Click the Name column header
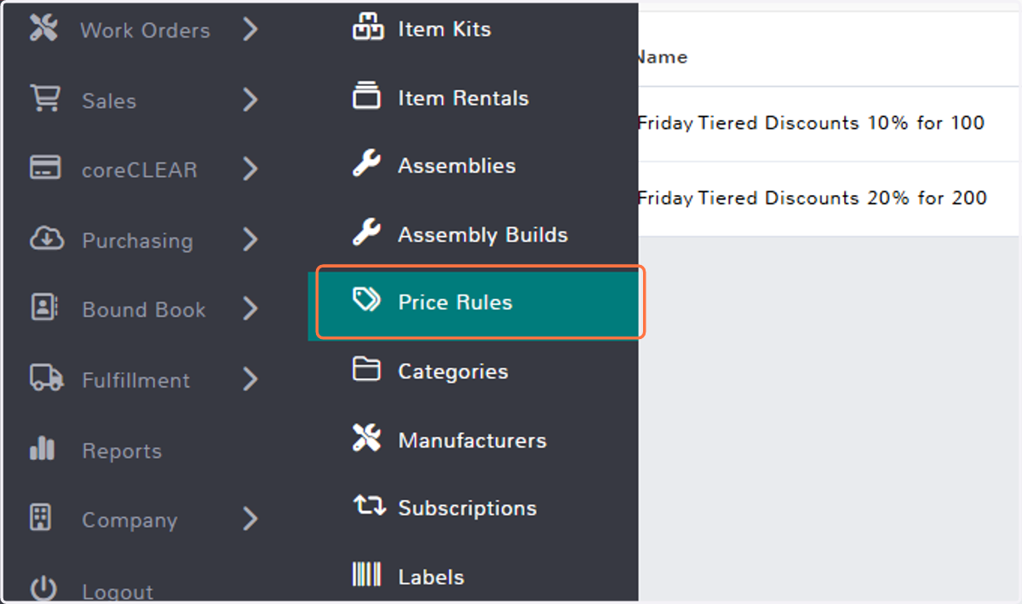 coord(663,57)
